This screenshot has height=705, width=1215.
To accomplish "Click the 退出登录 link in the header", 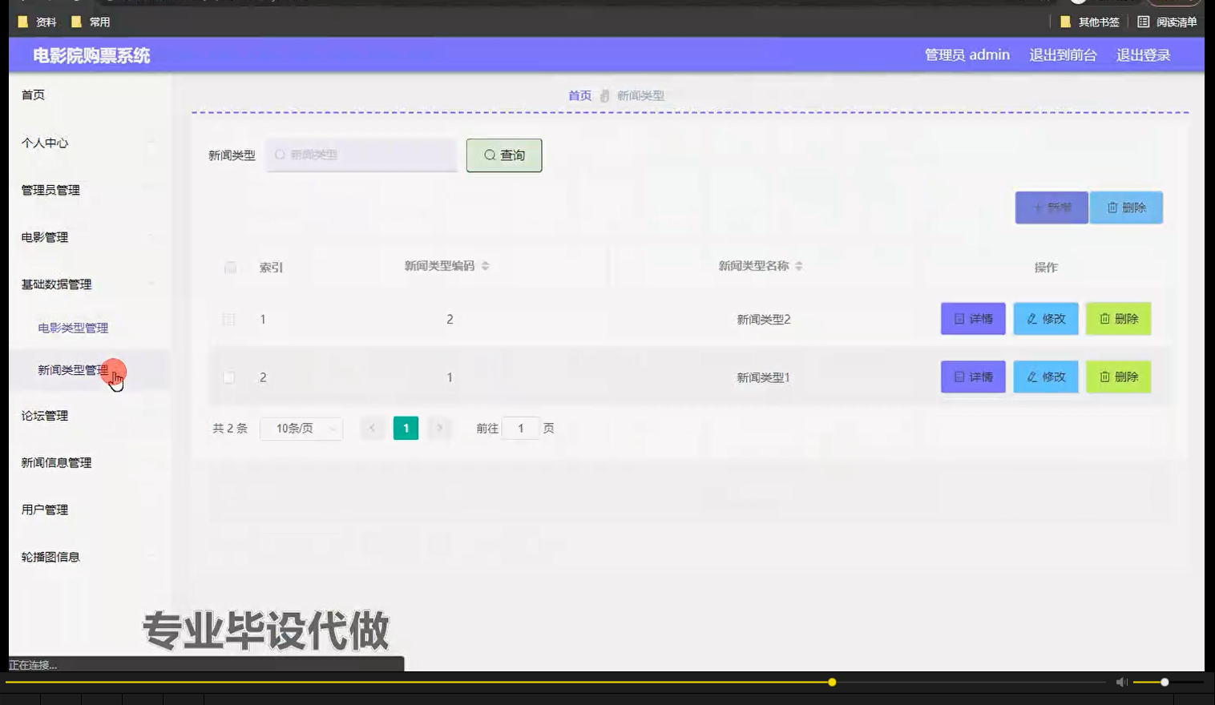I will 1143,54.
